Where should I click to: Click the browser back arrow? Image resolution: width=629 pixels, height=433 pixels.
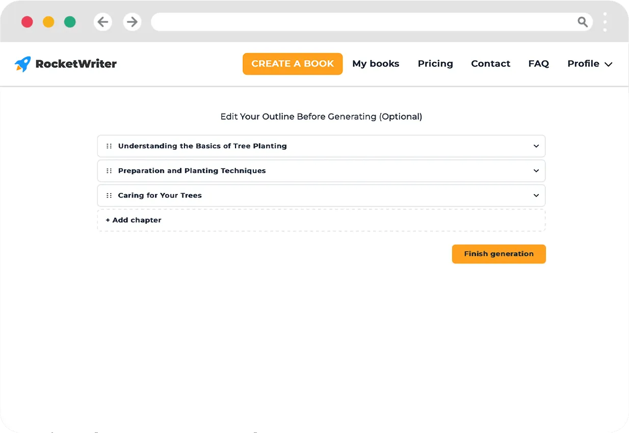click(102, 22)
